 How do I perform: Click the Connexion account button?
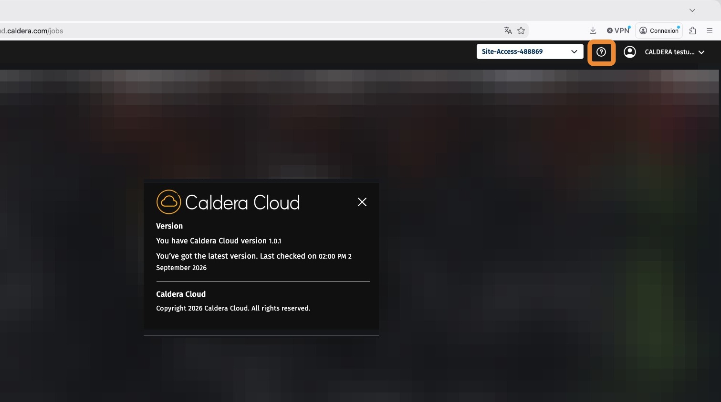[x=659, y=30]
